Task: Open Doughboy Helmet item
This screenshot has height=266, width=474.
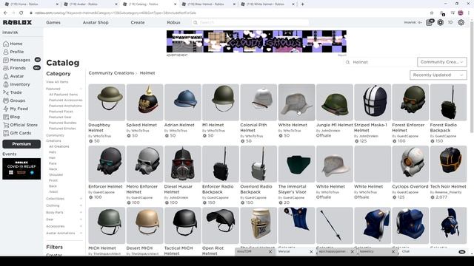Action: [x=107, y=103]
